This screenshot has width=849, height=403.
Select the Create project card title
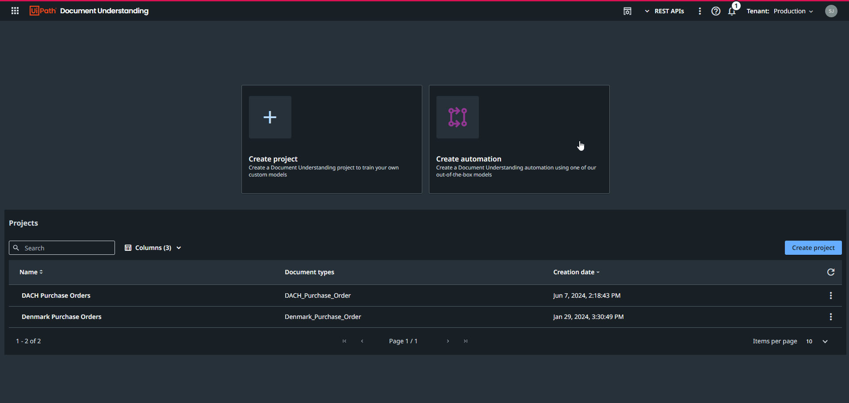coord(273,159)
